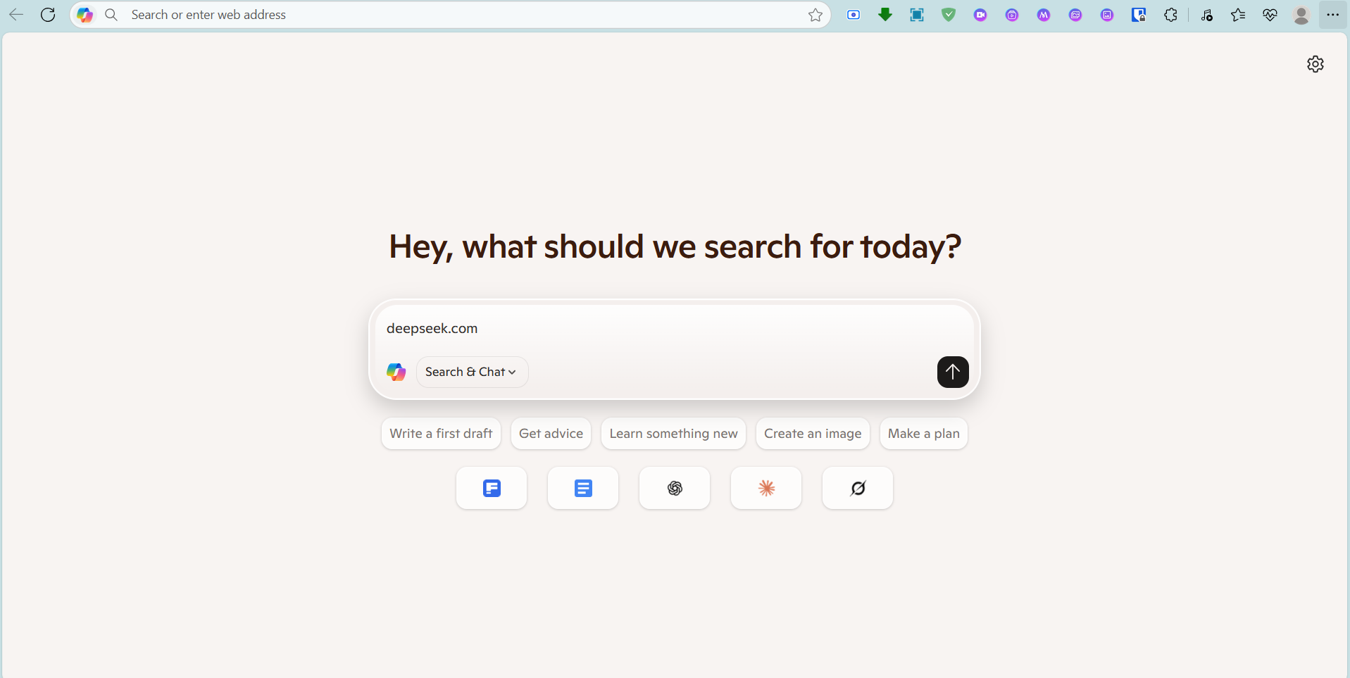Choose the Learn something new chip

[673, 434]
